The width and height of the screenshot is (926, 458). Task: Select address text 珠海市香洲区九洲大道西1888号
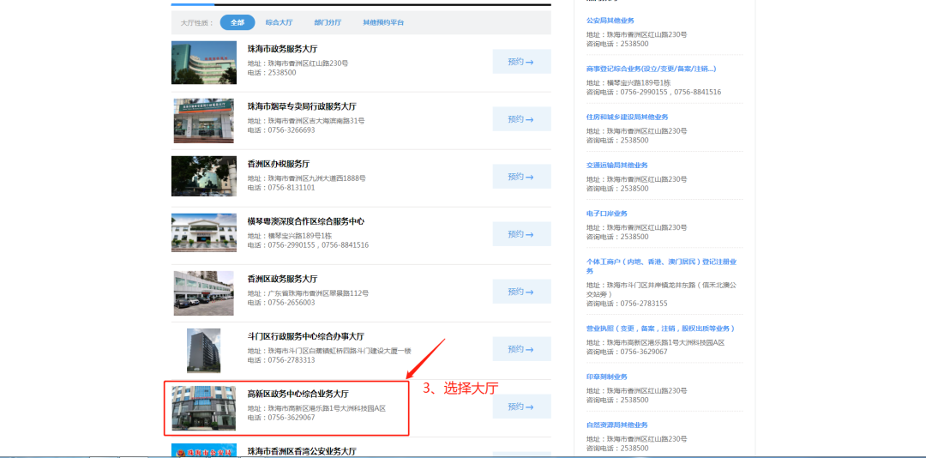pyautogui.click(x=316, y=178)
